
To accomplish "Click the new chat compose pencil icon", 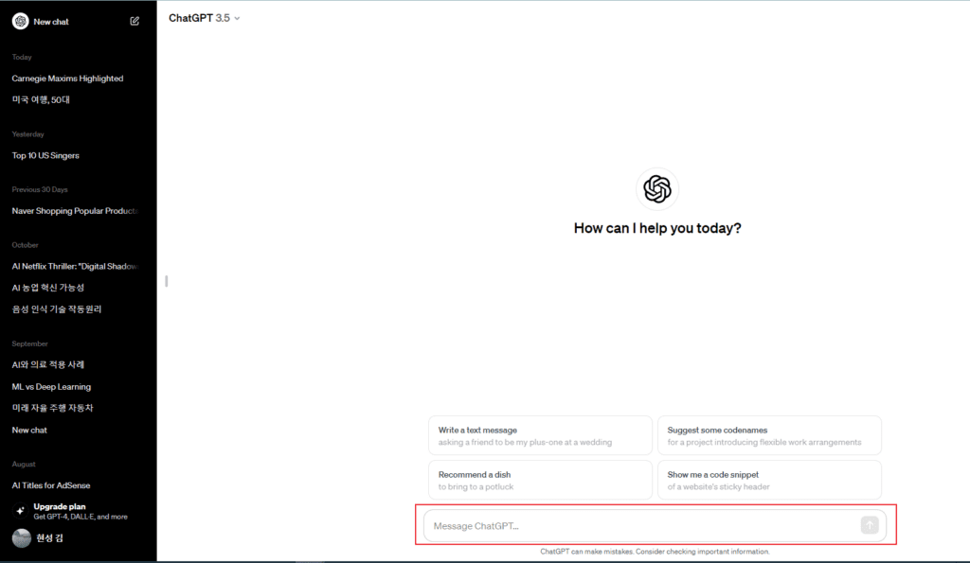I will (x=135, y=21).
